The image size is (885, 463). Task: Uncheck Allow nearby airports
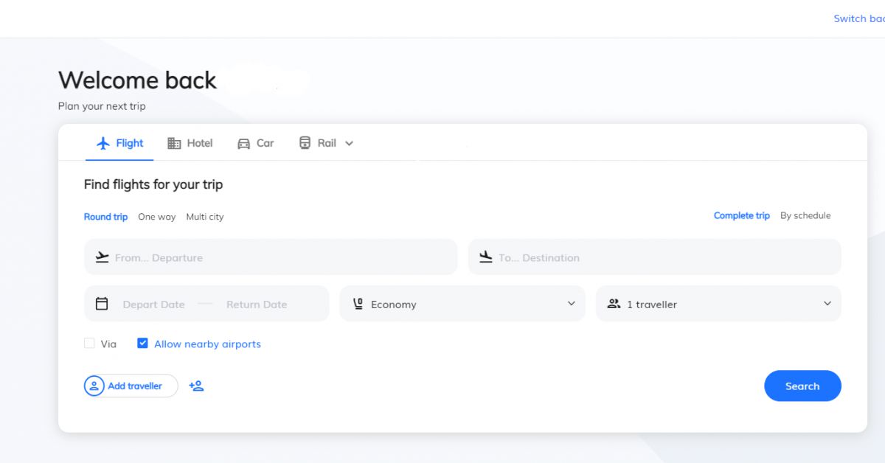pyautogui.click(x=143, y=344)
